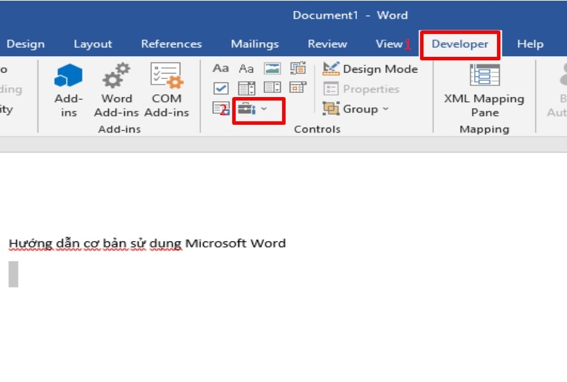
Task: Insert Rich Text content control
Action: (220, 68)
